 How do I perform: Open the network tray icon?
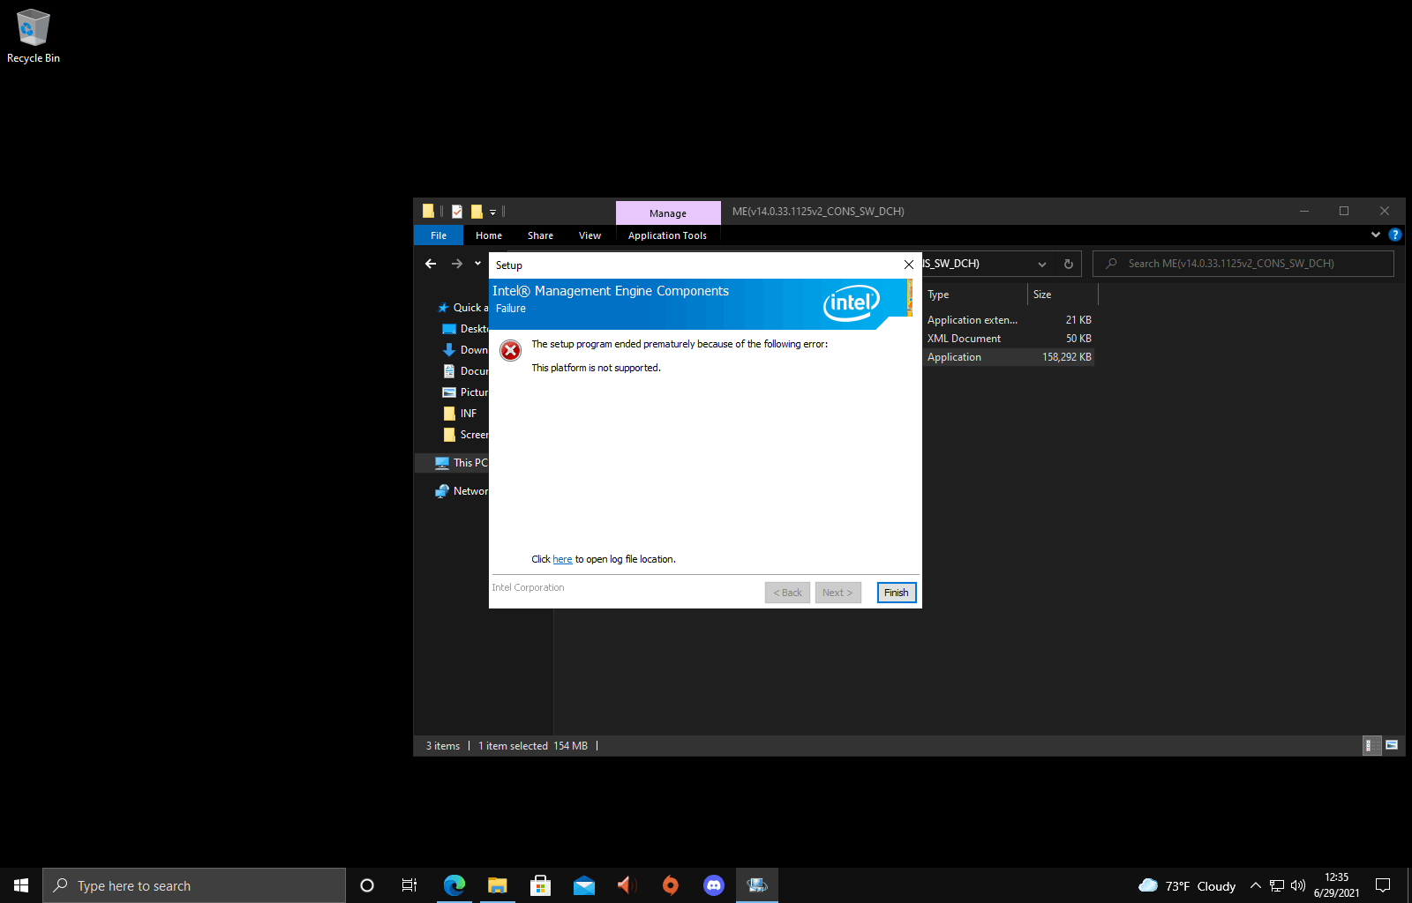coord(1277,885)
